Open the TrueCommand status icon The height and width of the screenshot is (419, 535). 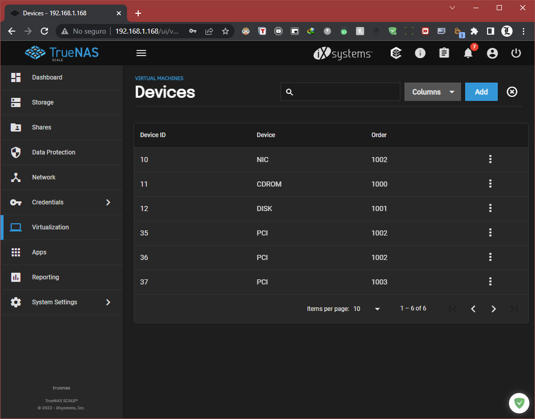[x=396, y=53]
